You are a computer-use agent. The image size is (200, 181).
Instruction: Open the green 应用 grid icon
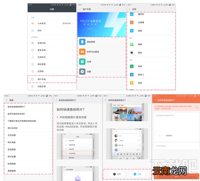[82, 62]
